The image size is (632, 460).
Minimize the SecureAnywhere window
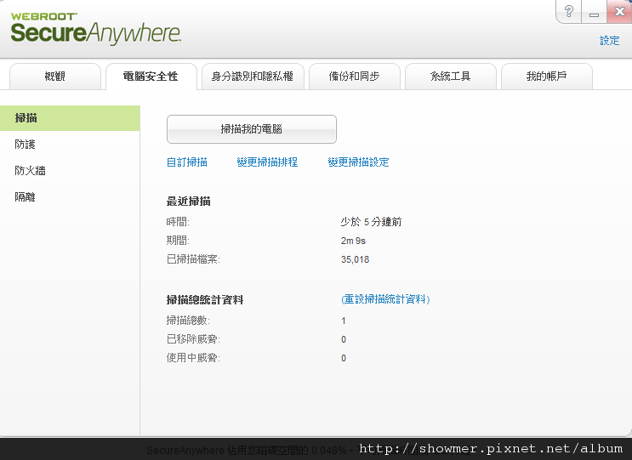pos(594,11)
